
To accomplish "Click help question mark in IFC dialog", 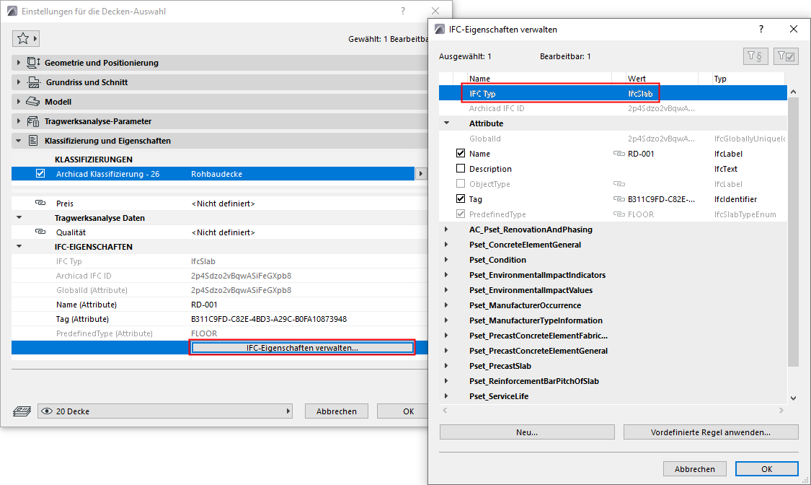I will pos(761,29).
